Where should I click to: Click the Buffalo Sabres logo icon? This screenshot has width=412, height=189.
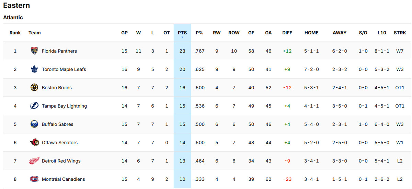pyautogui.click(x=34, y=124)
